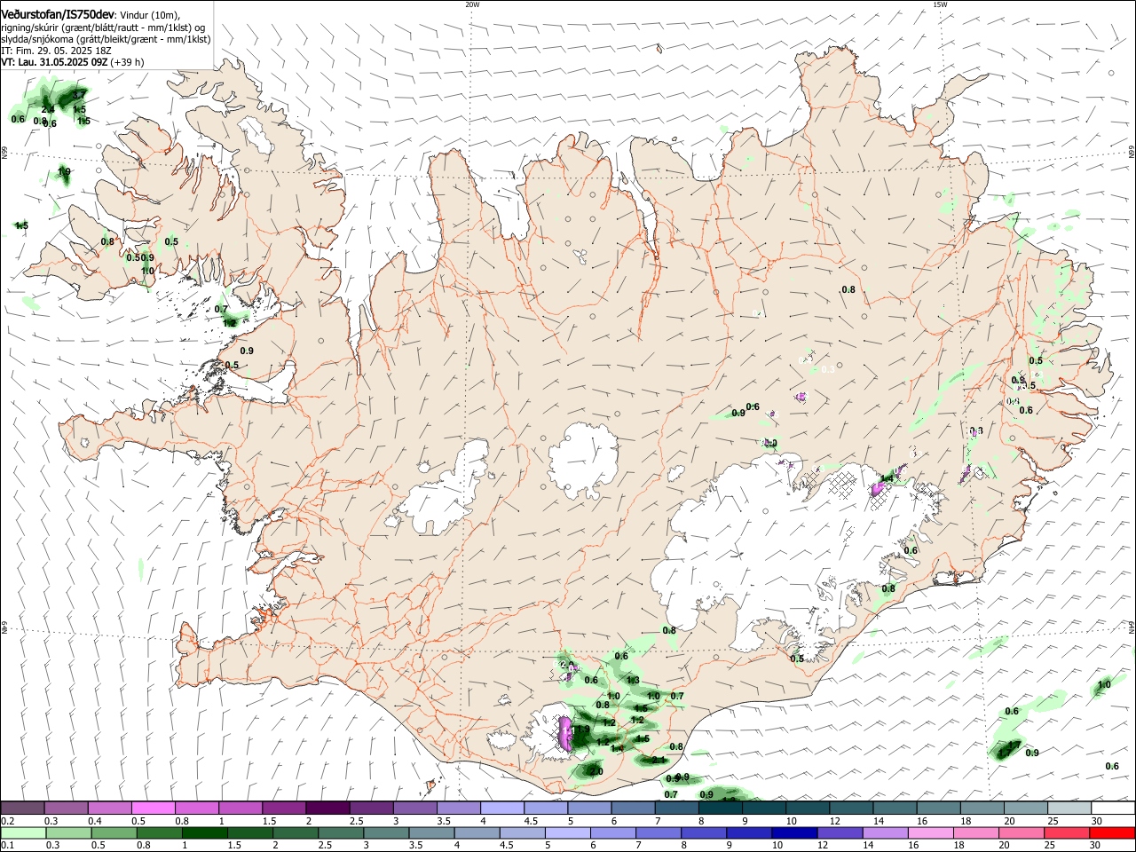The width and height of the screenshot is (1136, 852).
Task: Click the bright pink 0.5 swatch in top legend row
Action: [153, 808]
